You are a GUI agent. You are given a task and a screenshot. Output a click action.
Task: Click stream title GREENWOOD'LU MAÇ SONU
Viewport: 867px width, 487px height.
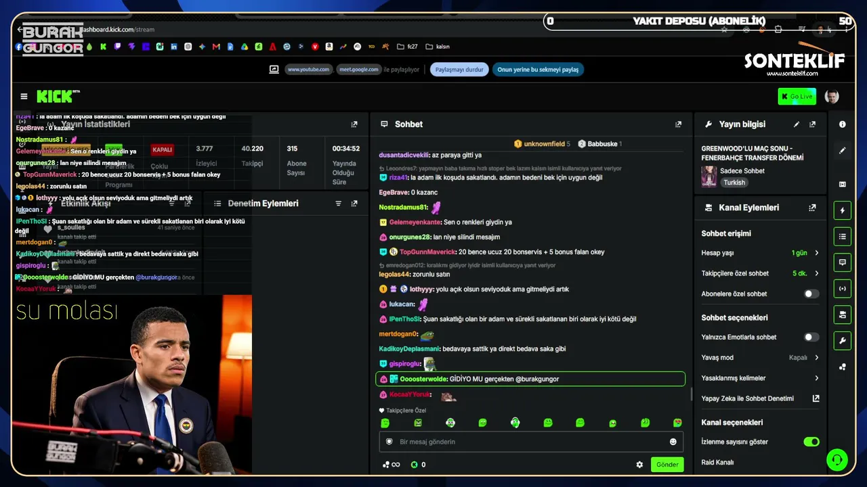752,154
